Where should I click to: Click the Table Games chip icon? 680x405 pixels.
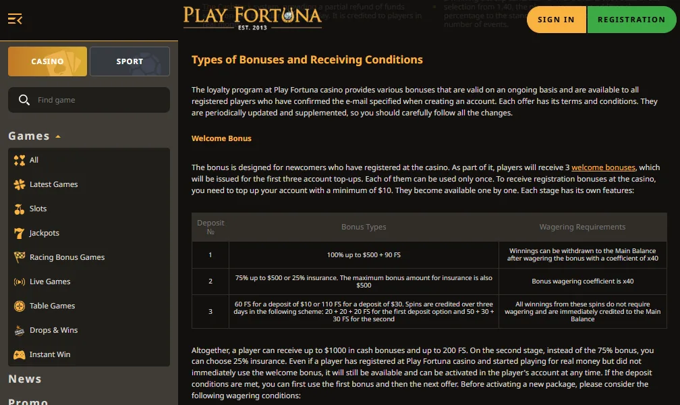(x=19, y=306)
